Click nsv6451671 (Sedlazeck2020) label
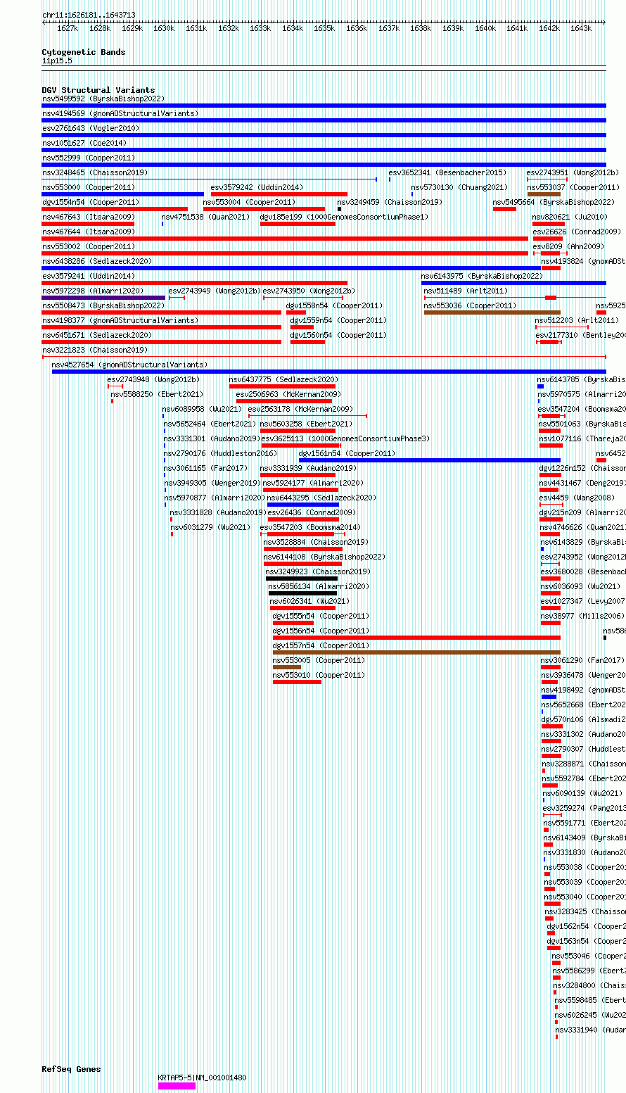626x1093 pixels. tap(97, 335)
